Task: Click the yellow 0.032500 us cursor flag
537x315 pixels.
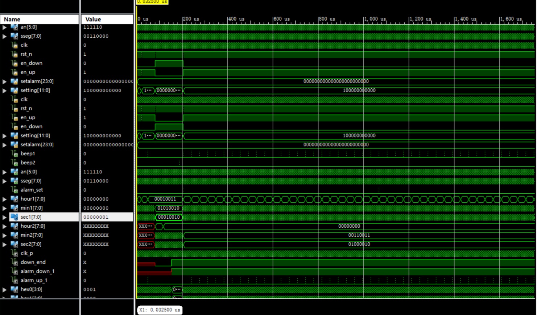Action: [152, 2]
